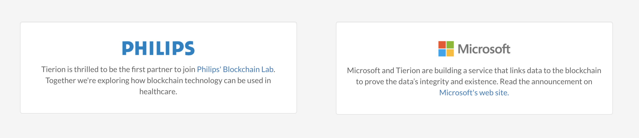Viewport: 639px width, 138px height.
Task: Click the red square in Microsoft logo
Action: point(442,45)
